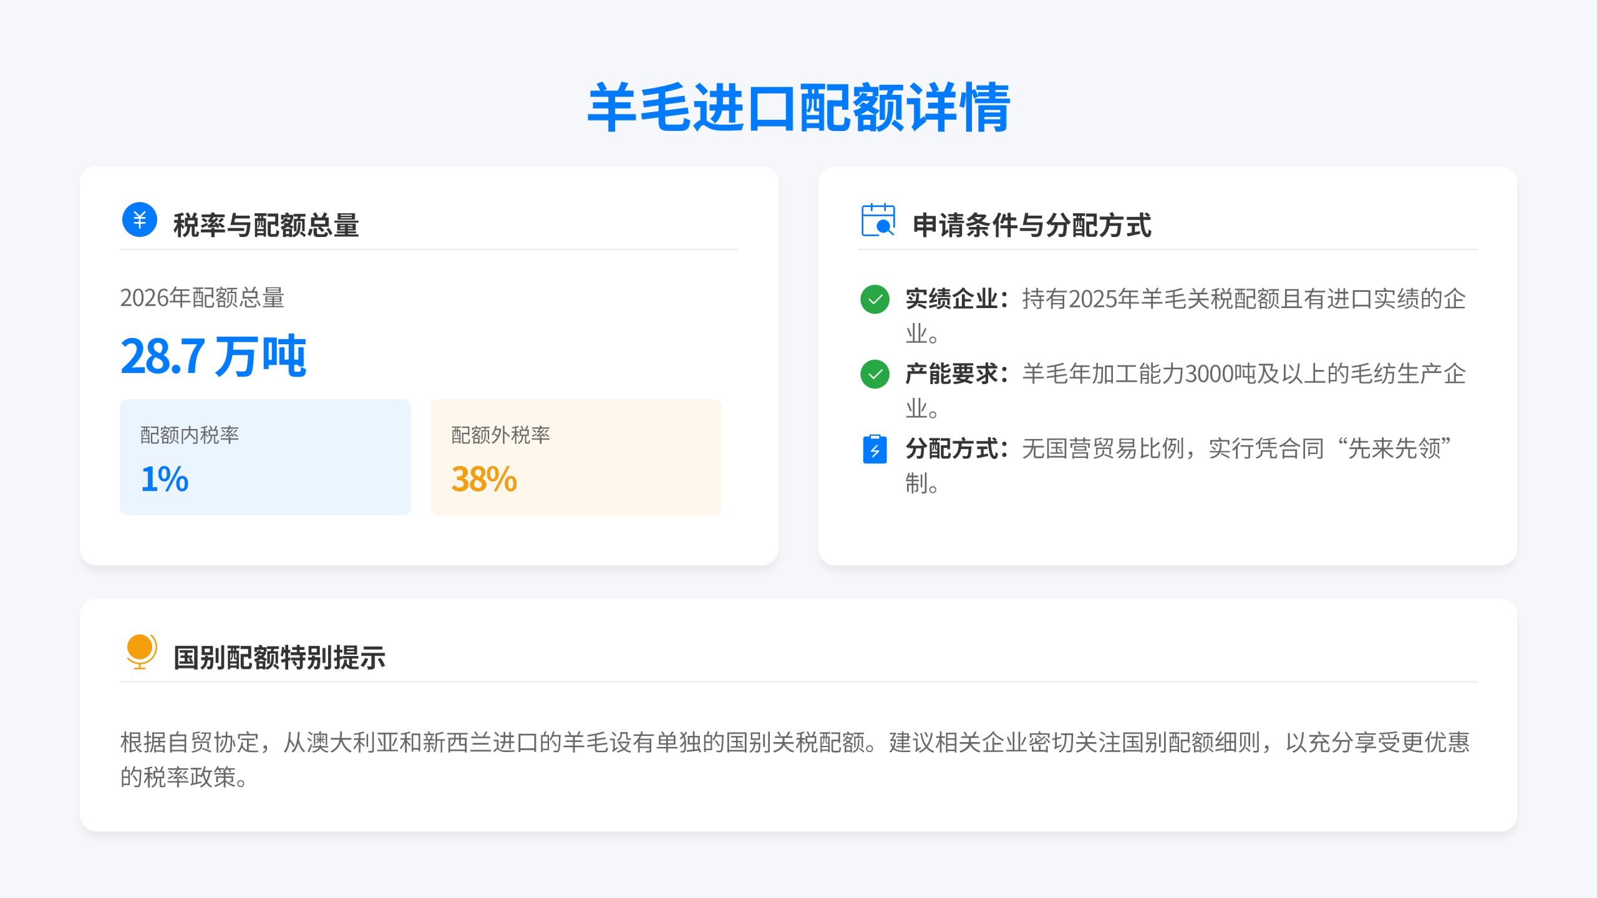Click the bold 实绩企业 label text

pos(952,299)
